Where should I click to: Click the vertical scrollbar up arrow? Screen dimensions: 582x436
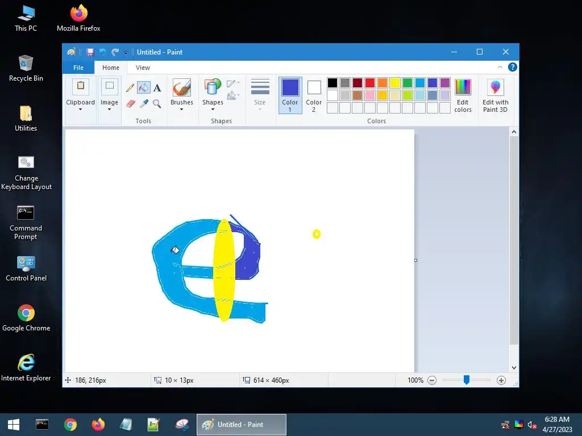514,132
